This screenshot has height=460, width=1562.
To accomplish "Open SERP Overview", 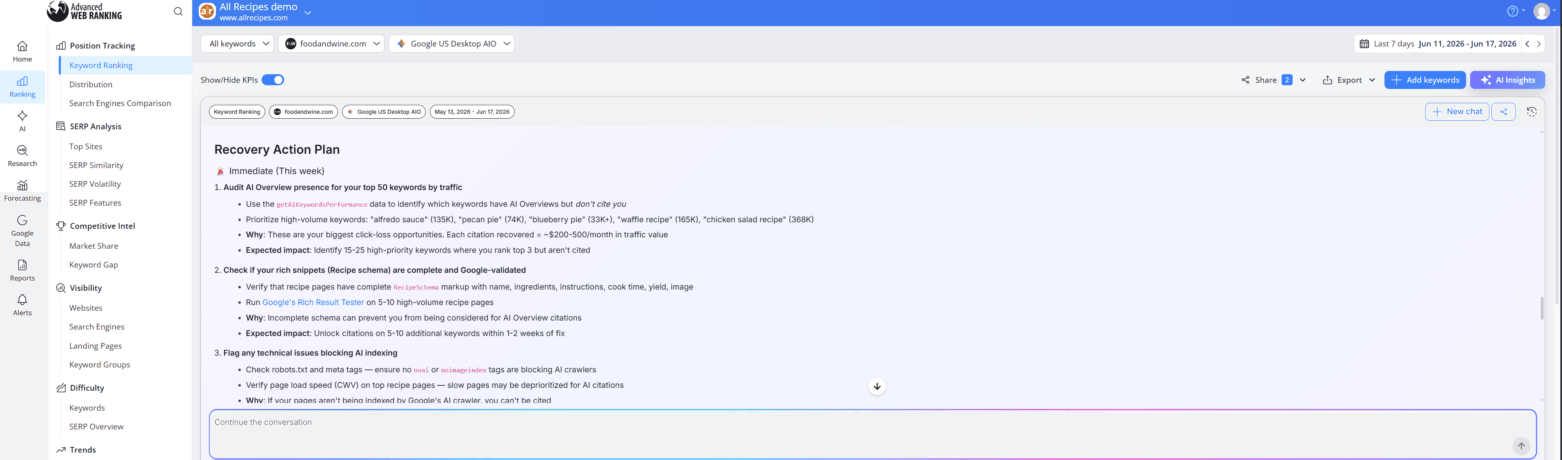I will 96,427.
